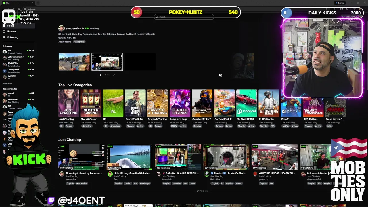Image resolution: width=368 pixels, height=207 pixels.
Task: Open the No Pixel RP category card
Action: point(246,103)
